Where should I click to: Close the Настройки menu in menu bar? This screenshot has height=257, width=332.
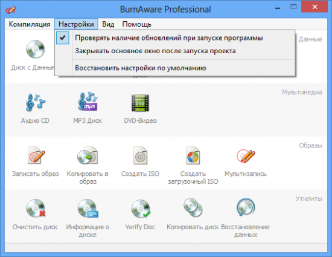click(76, 24)
